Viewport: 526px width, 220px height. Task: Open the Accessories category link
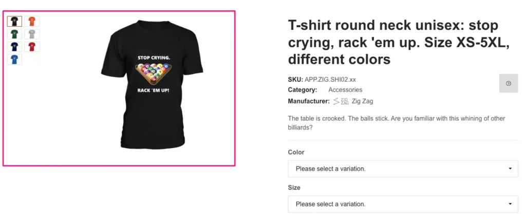click(x=345, y=90)
